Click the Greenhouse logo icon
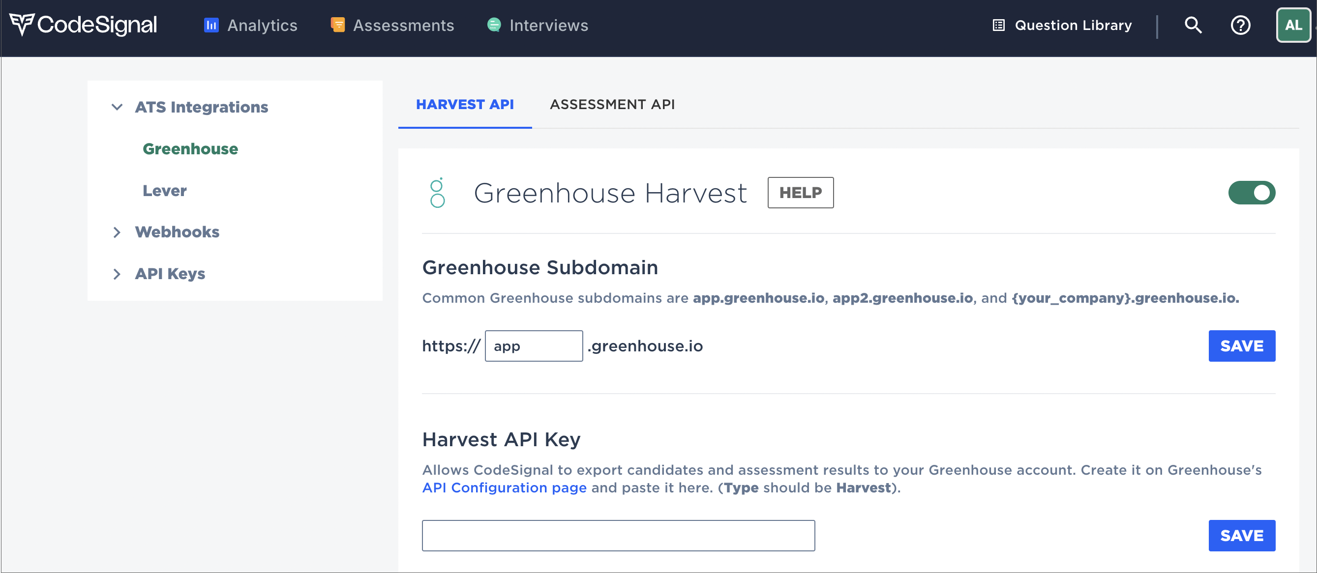 pos(437,193)
